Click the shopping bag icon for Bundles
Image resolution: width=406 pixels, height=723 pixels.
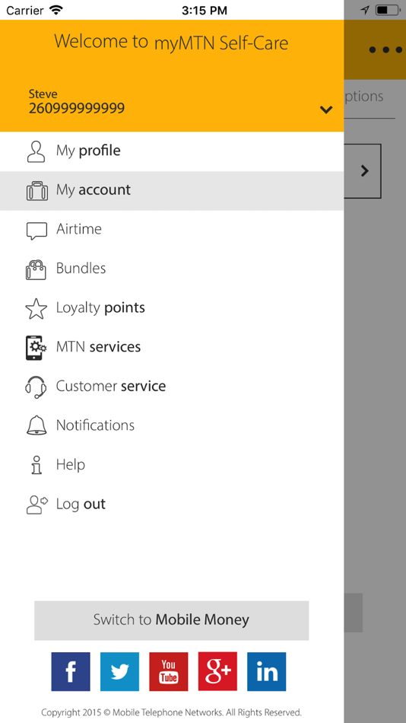36,269
